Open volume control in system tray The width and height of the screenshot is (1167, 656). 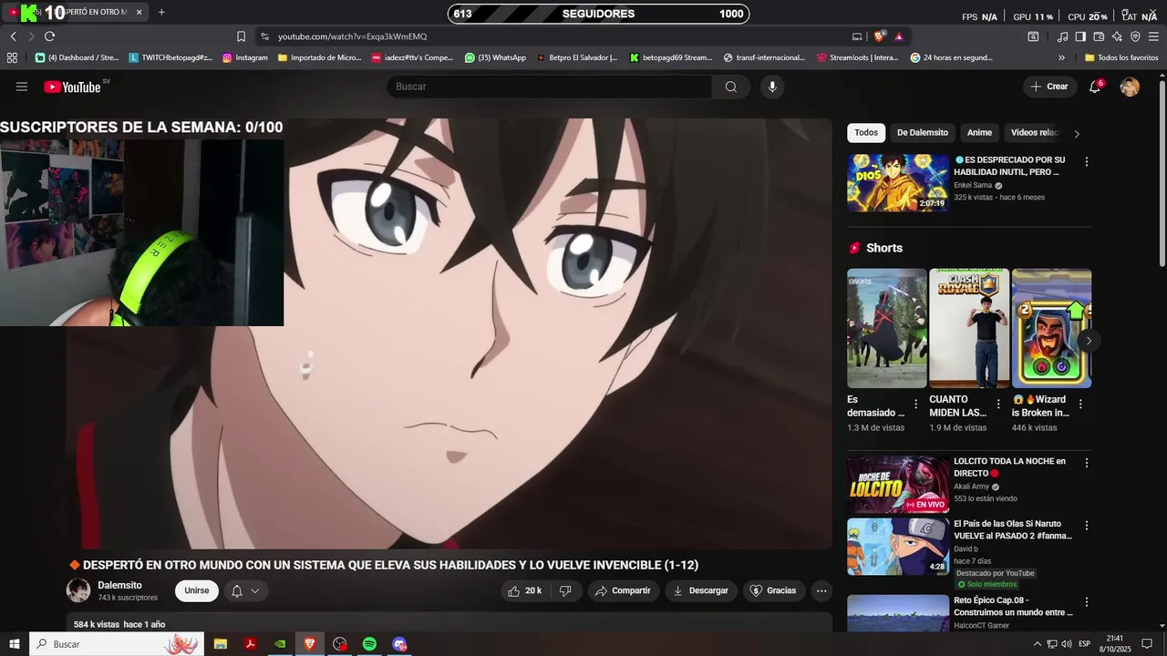(1067, 644)
